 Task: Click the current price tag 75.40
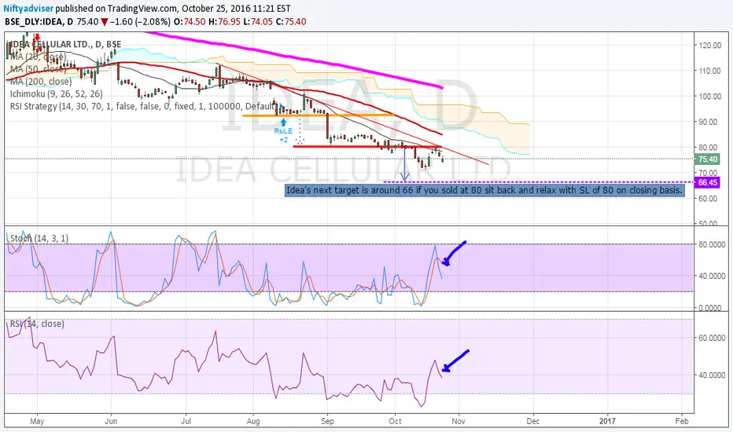(707, 159)
